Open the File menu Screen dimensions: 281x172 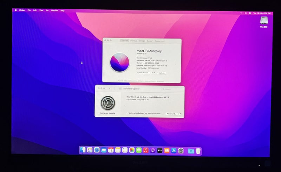pos(29,10)
